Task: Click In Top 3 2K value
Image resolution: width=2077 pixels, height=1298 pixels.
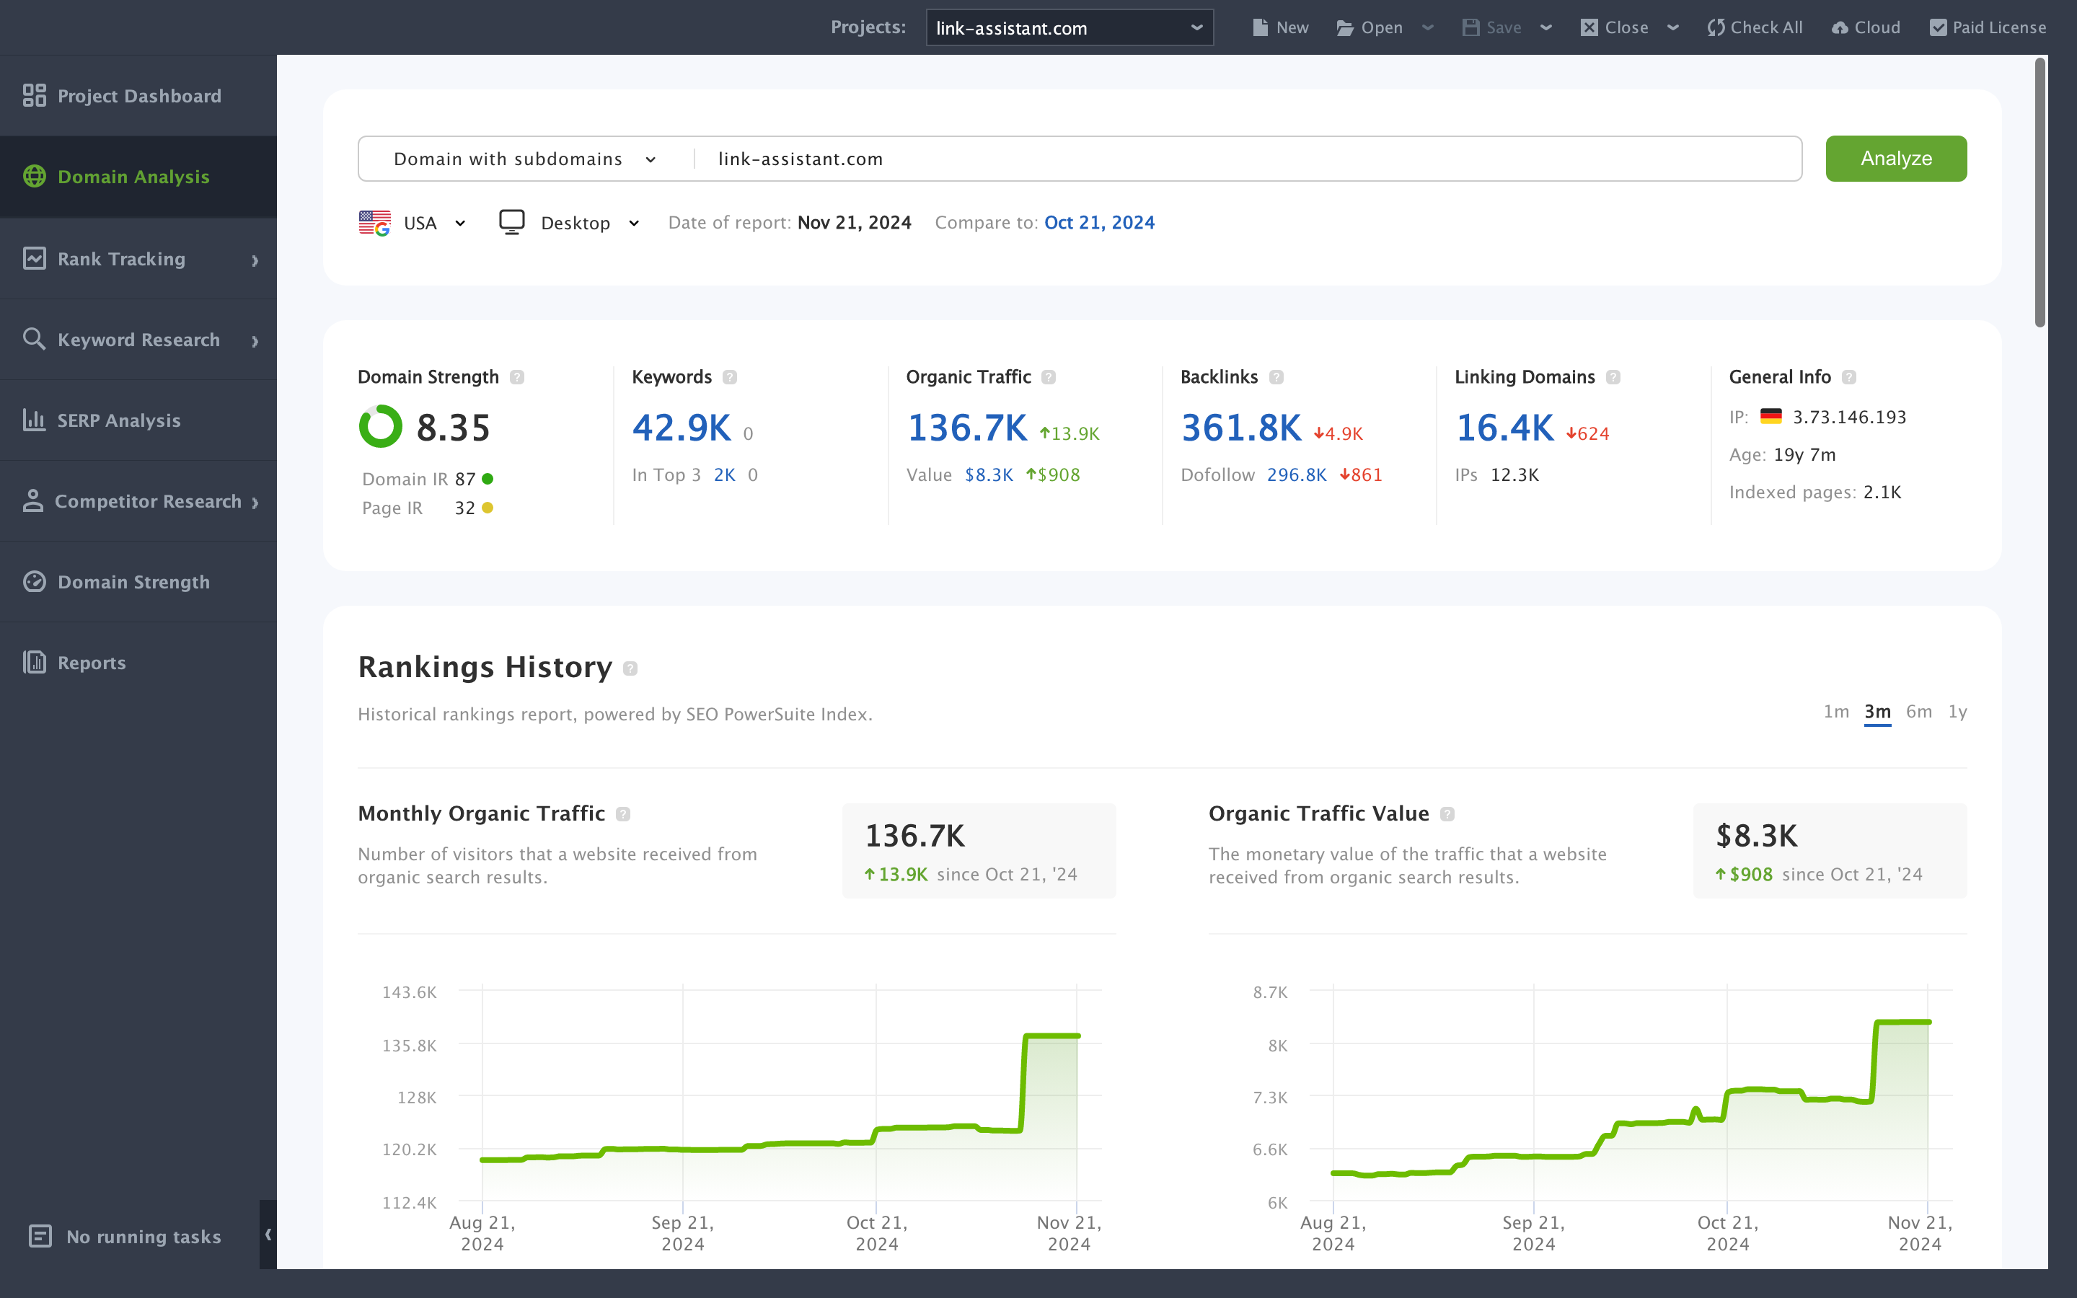Action: click(x=724, y=474)
